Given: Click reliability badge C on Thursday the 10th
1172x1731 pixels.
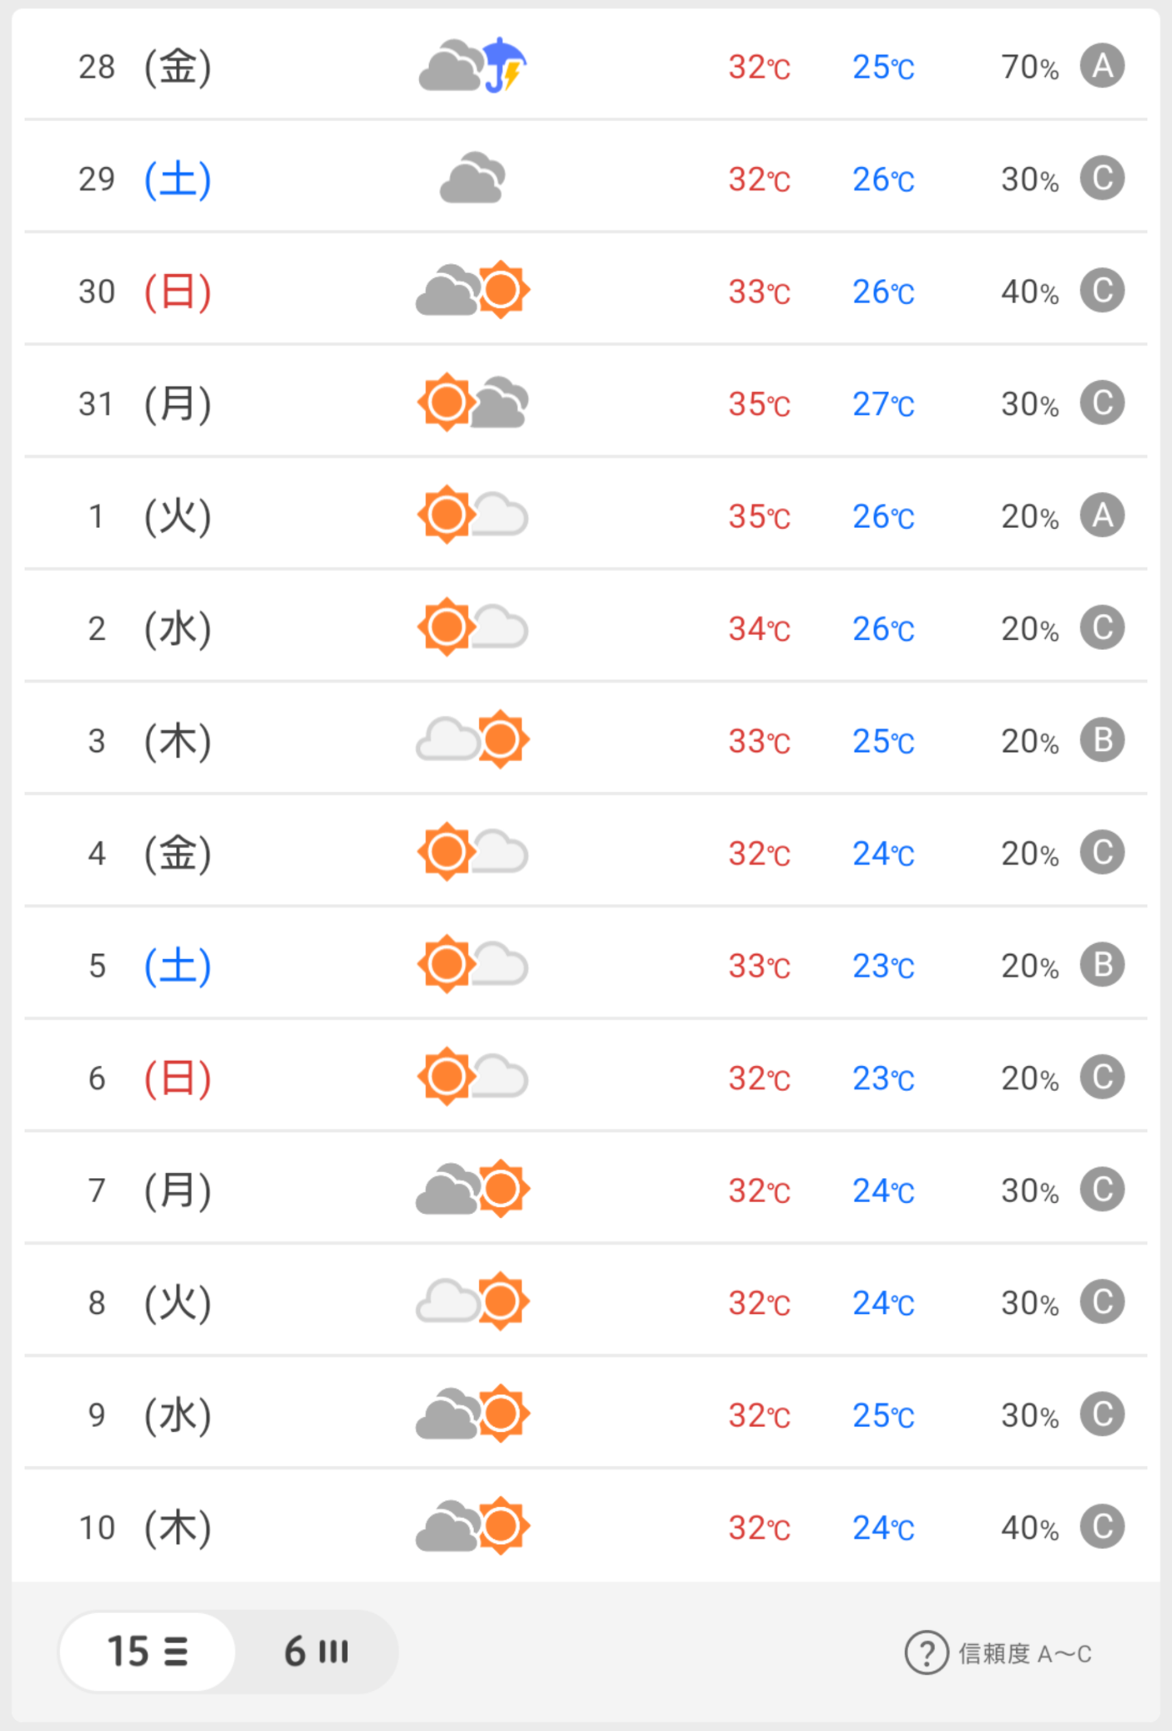Looking at the screenshot, I should click(1102, 1526).
